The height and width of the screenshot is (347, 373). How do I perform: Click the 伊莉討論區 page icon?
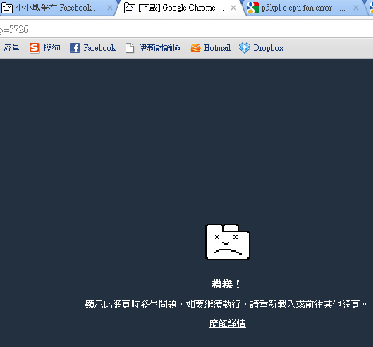130,48
